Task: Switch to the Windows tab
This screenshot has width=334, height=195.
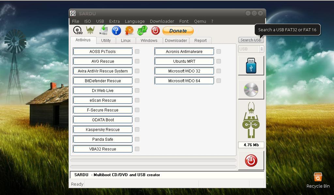Action: tap(149, 40)
